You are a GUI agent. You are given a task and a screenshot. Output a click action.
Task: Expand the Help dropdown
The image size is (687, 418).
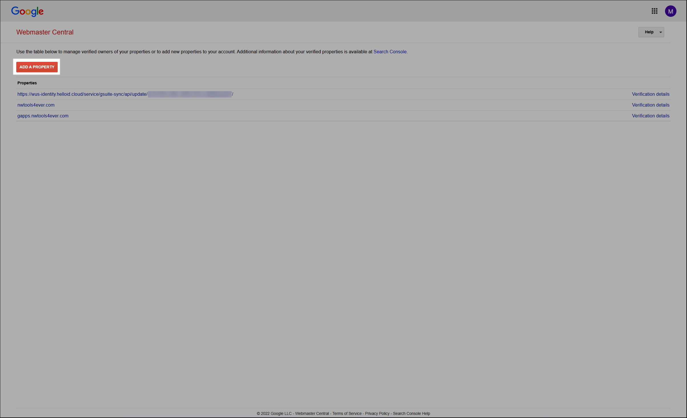point(651,32)
